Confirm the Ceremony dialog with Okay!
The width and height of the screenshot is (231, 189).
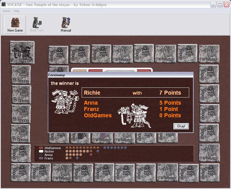pos(181,126)
